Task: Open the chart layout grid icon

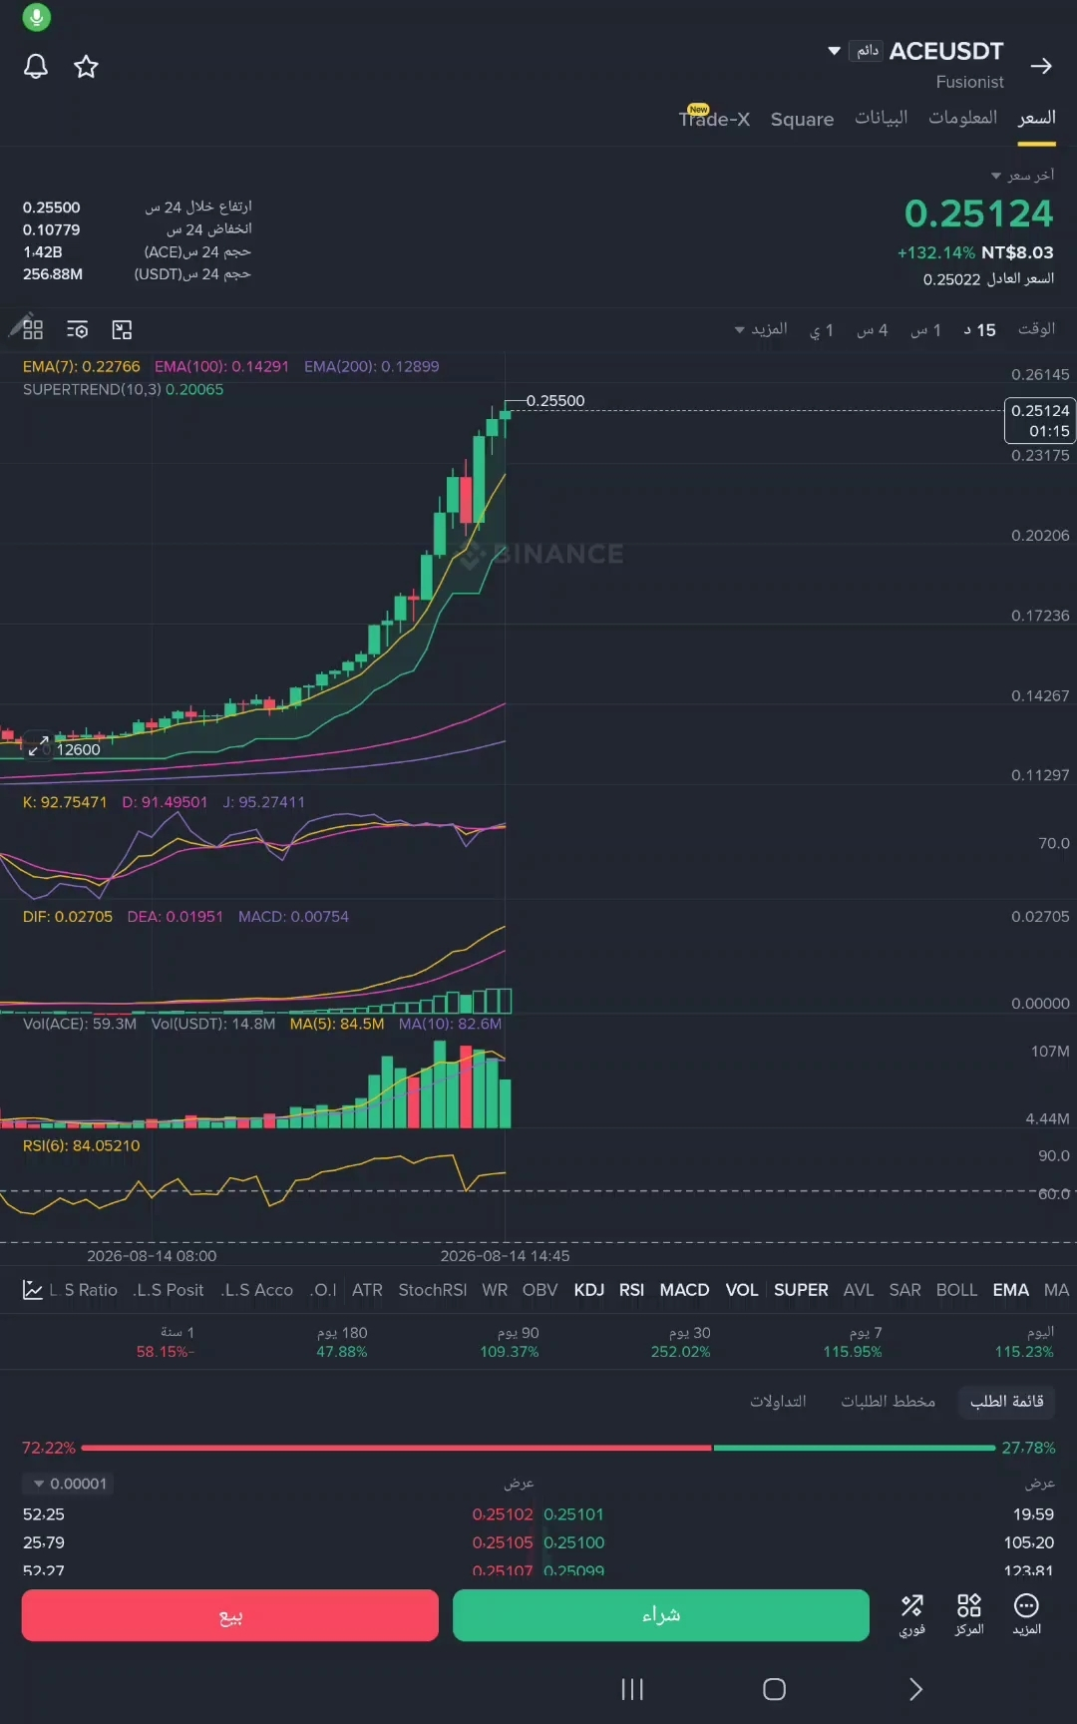Action: pyautogui.click(x=33, y=329)
